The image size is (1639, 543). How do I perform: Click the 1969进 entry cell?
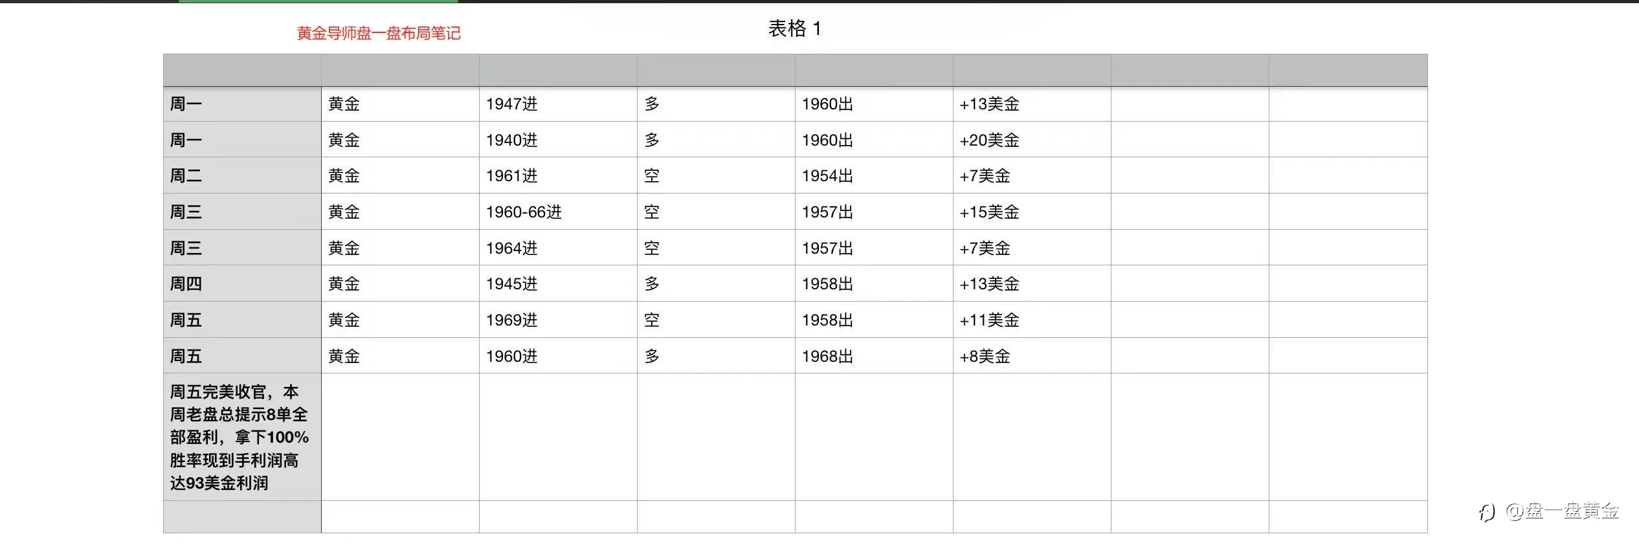pyautogui.click(x=558, y=320)
